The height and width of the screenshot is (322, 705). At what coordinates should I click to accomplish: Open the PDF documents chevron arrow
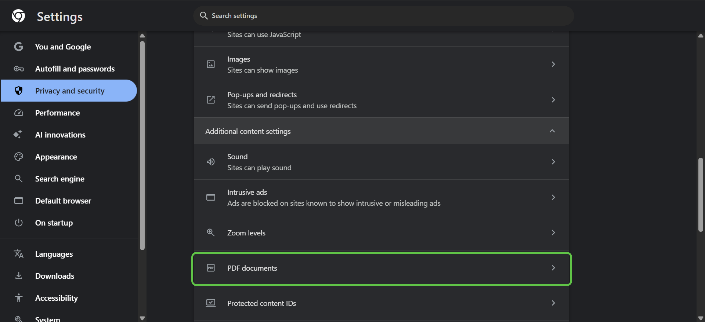(x=553, y=268)
